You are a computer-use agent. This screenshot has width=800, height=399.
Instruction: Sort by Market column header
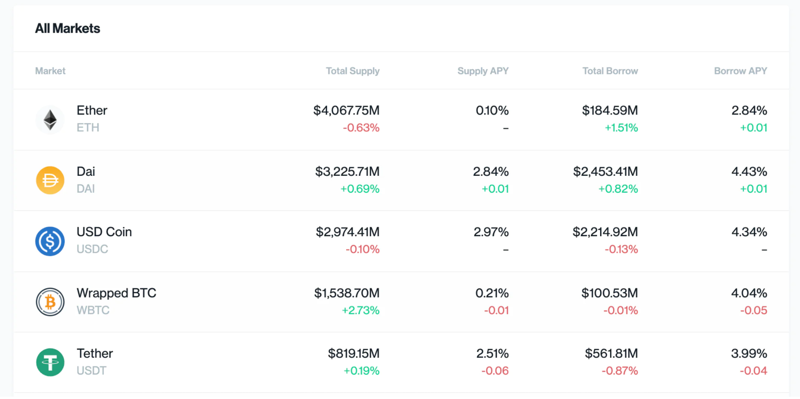(x=50, y=71)
